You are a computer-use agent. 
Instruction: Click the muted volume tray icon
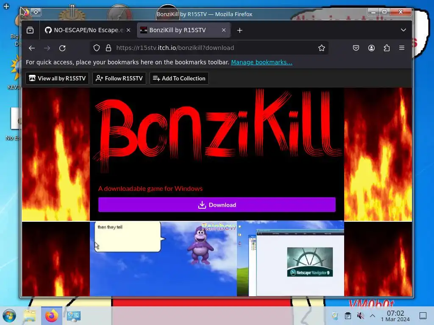pos(360,316)
